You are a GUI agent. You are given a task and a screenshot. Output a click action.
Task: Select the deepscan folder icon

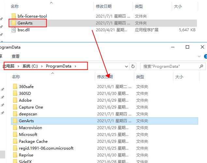point(15,114)
